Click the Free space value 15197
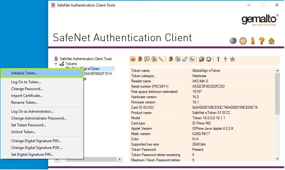 click(x=197, y=92)
